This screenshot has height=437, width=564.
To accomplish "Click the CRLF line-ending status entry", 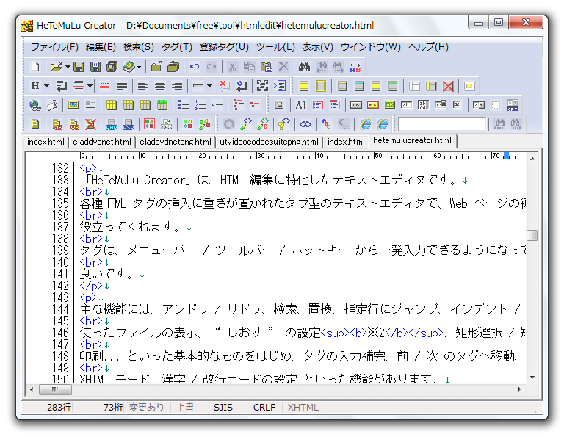I will coord(264,407).
